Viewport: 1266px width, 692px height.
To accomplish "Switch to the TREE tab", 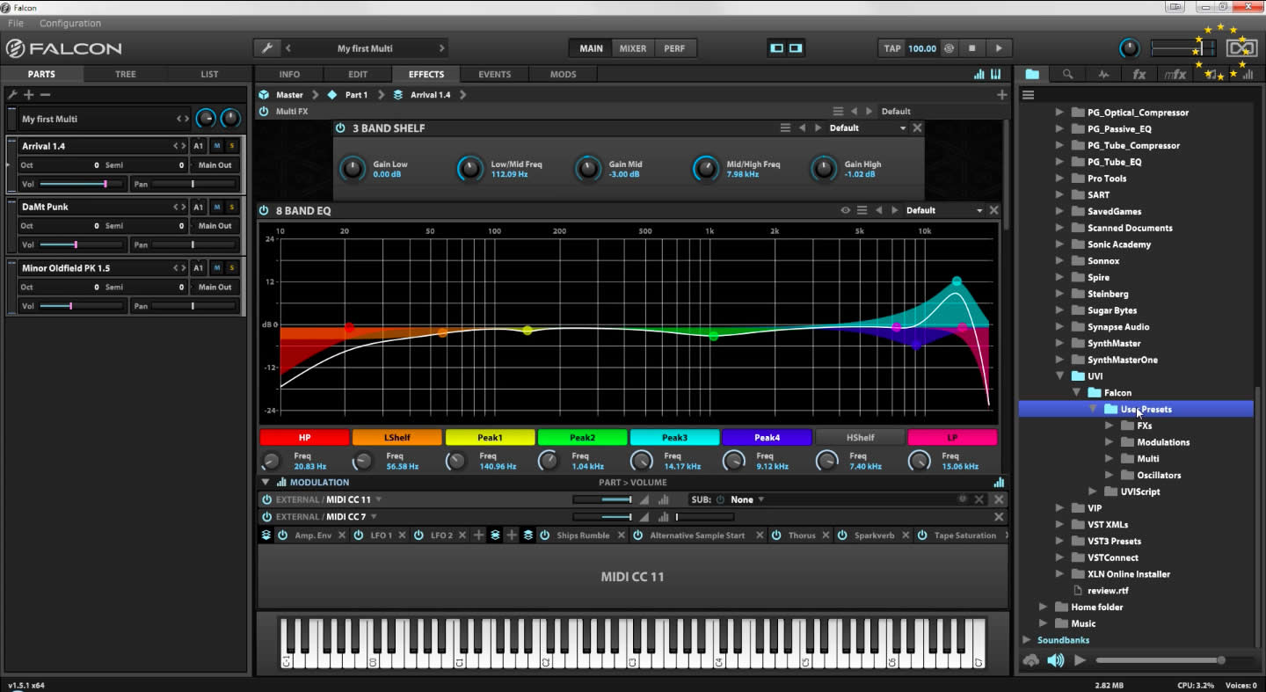I will point(126,75).
